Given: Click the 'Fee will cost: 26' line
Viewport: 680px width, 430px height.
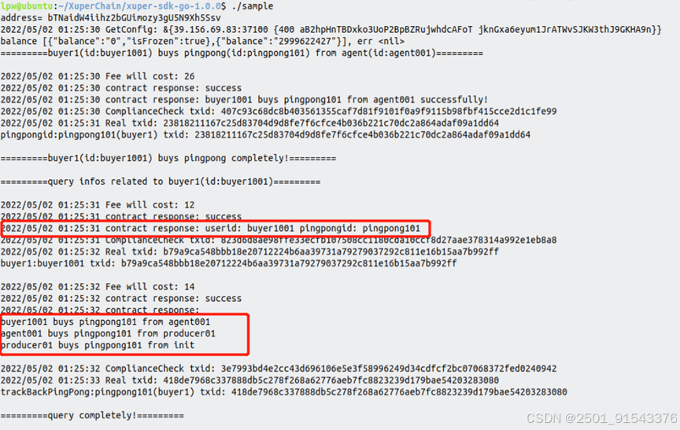Looking at the screenshot, I should (x=98, y=76).
